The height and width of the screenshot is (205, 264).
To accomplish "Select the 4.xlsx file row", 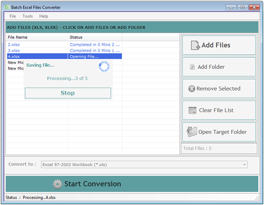I will [64, 57].
